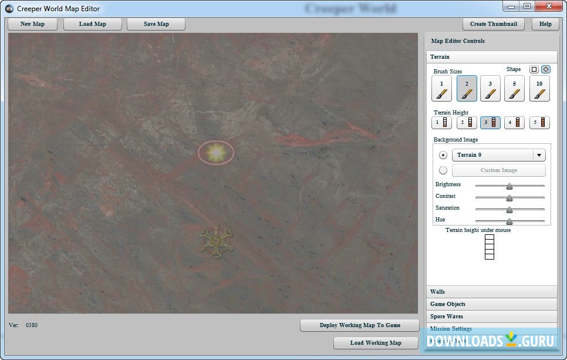The image size is (567, 360).
Task: Enable the Custom Image radio option
Action: click(x=443, y=170)
